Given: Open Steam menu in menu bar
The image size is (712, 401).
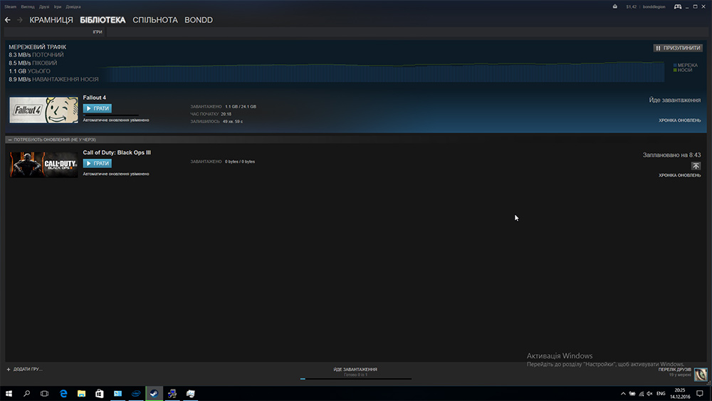Looking at the screenshot, I should click(11, 7).
